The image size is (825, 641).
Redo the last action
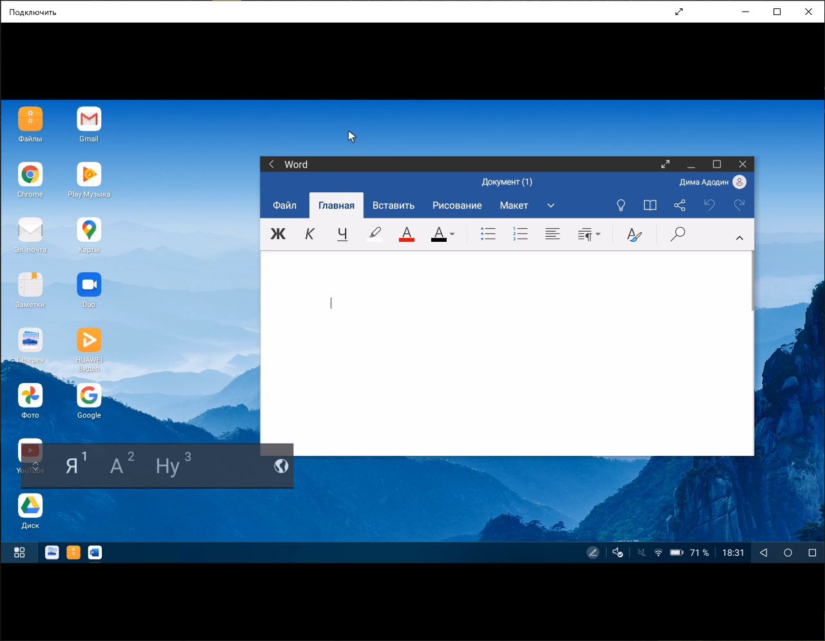click(739, 205)
